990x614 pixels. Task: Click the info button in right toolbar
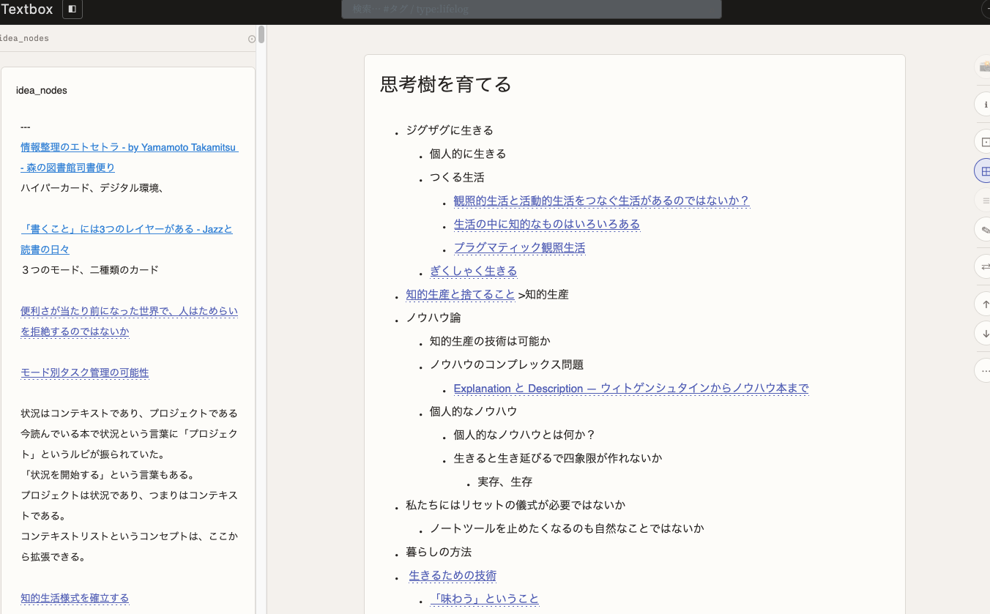coord(983,104)
